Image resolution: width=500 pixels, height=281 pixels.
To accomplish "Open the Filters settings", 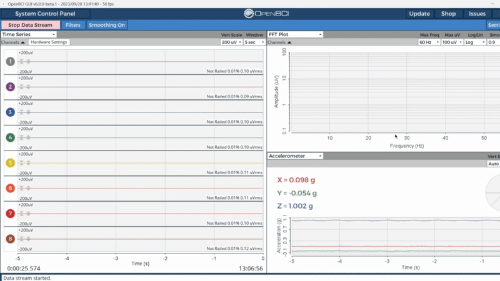I will tap(73, 25).
